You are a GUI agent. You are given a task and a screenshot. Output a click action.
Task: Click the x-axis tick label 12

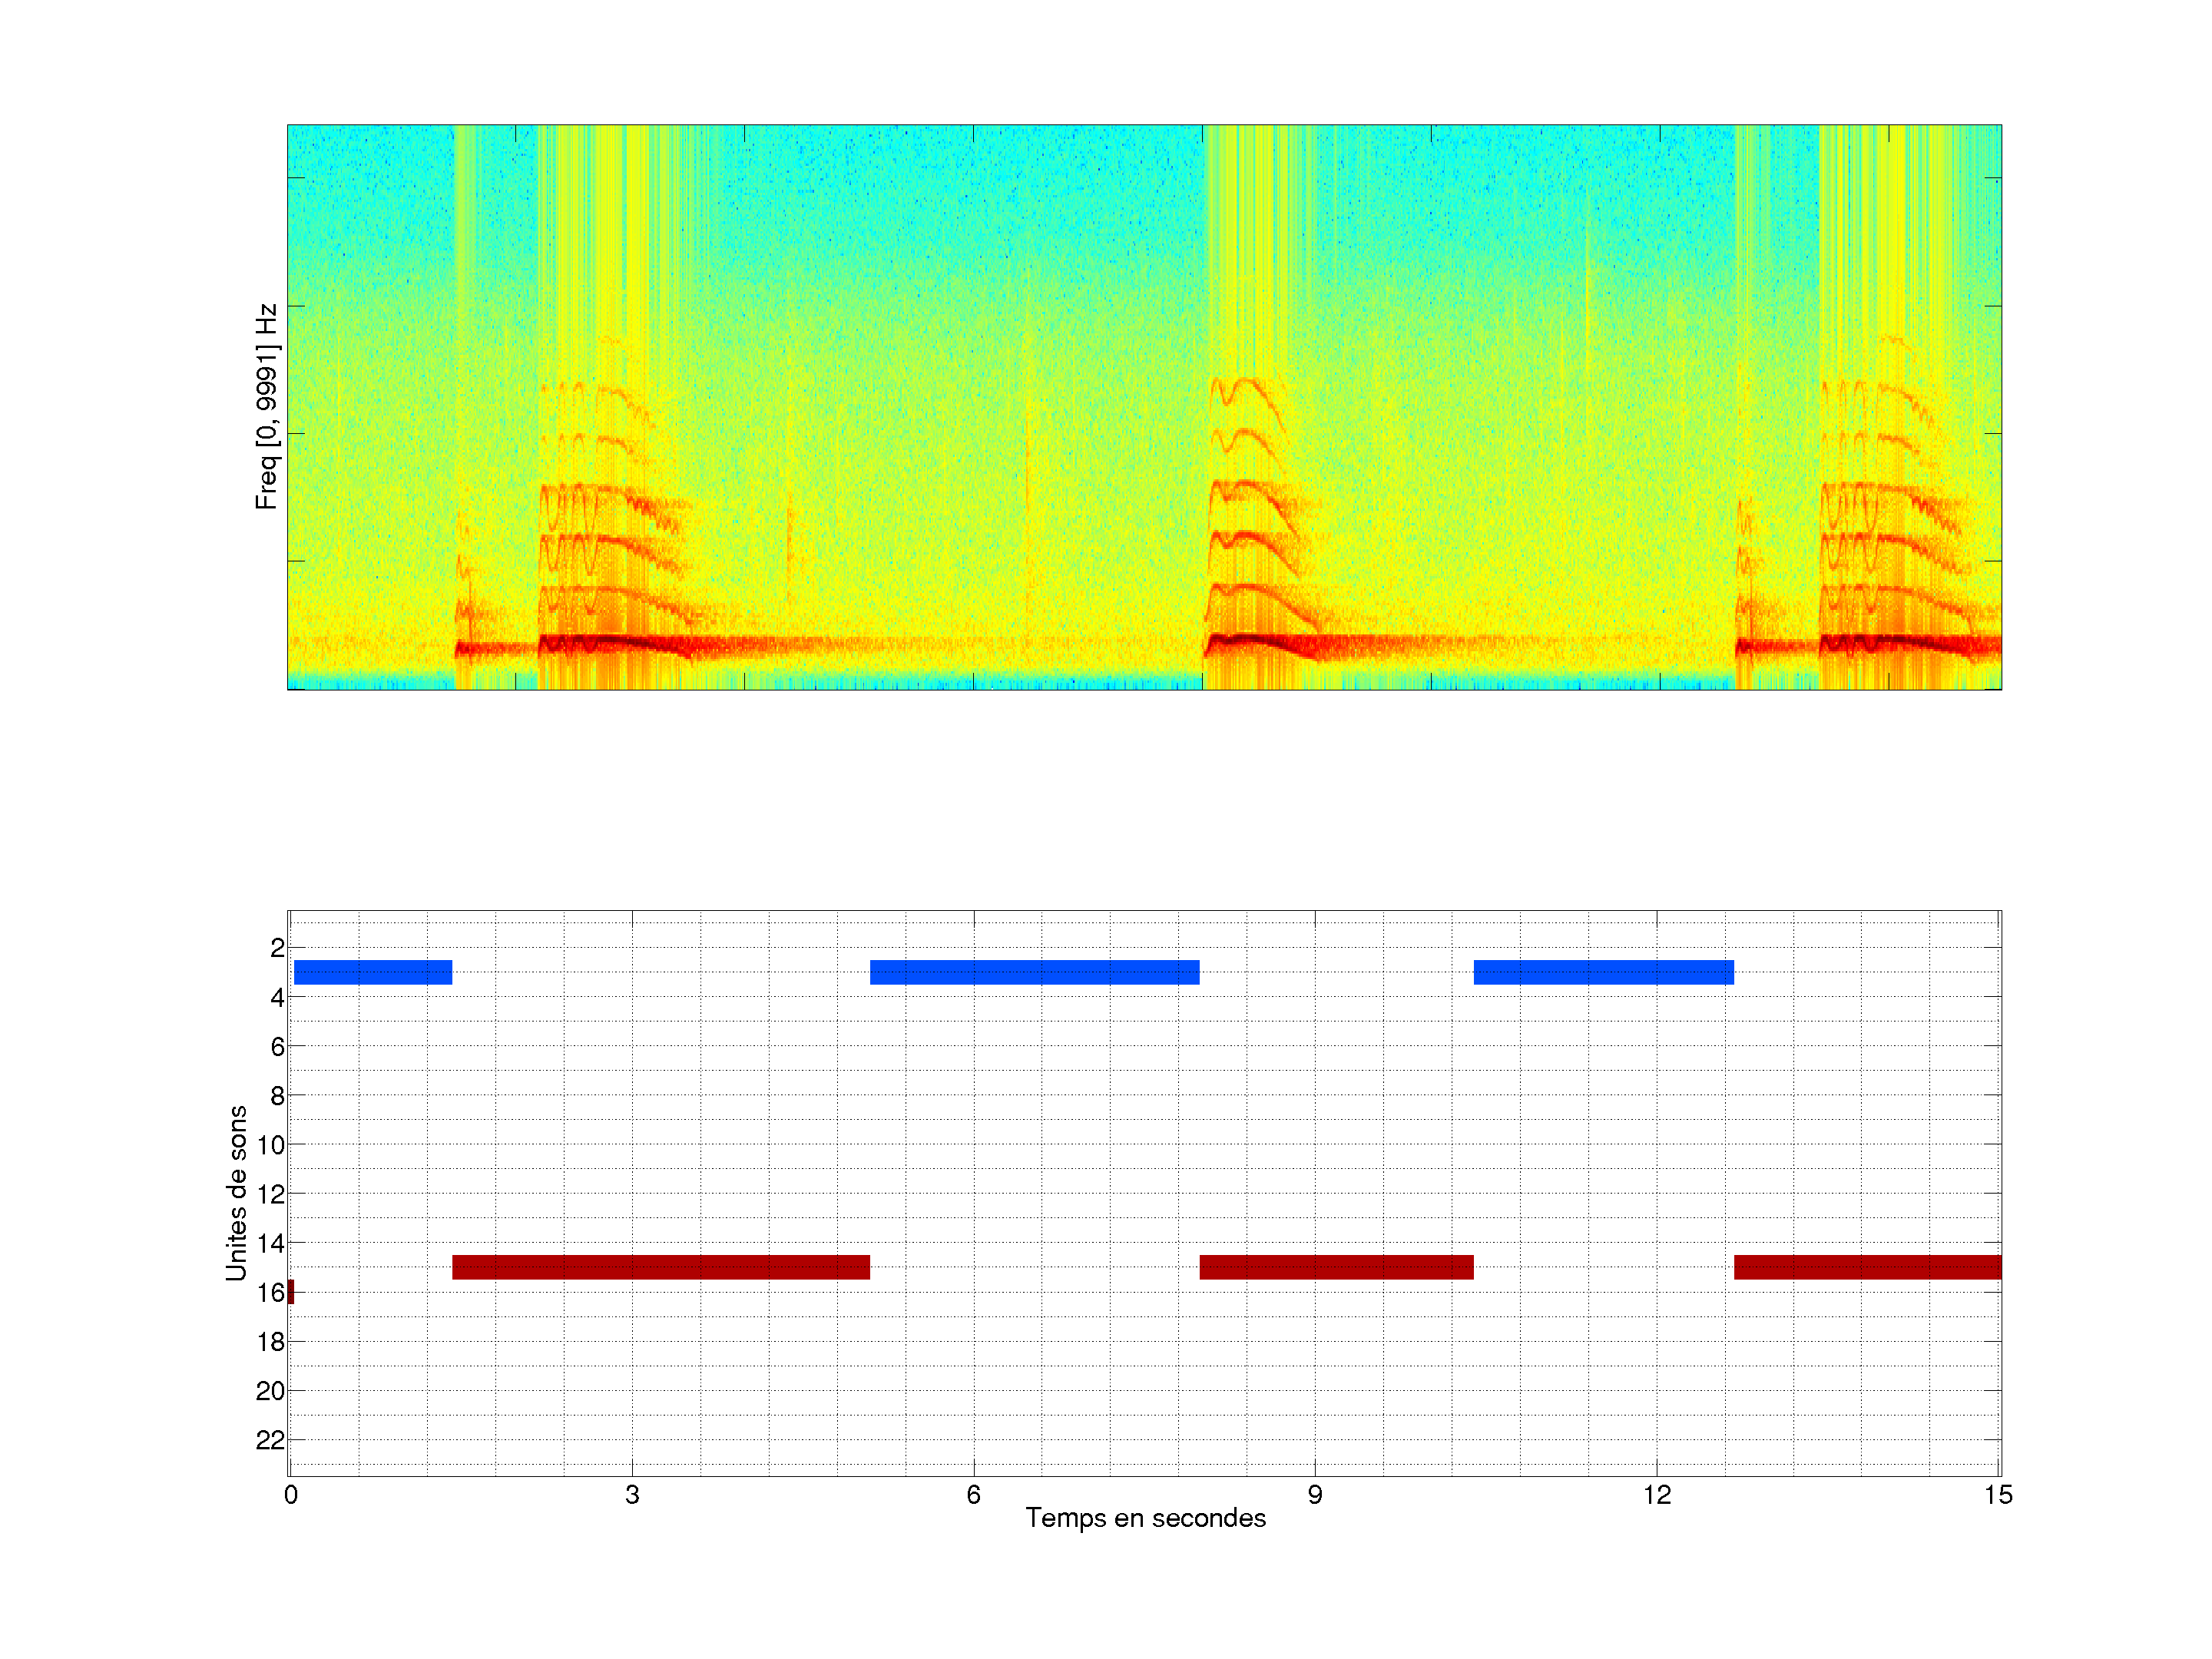[x=1656, y=1495]
